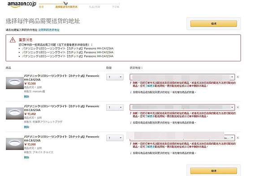Click the price ¥ 13,000

[30, 145]
